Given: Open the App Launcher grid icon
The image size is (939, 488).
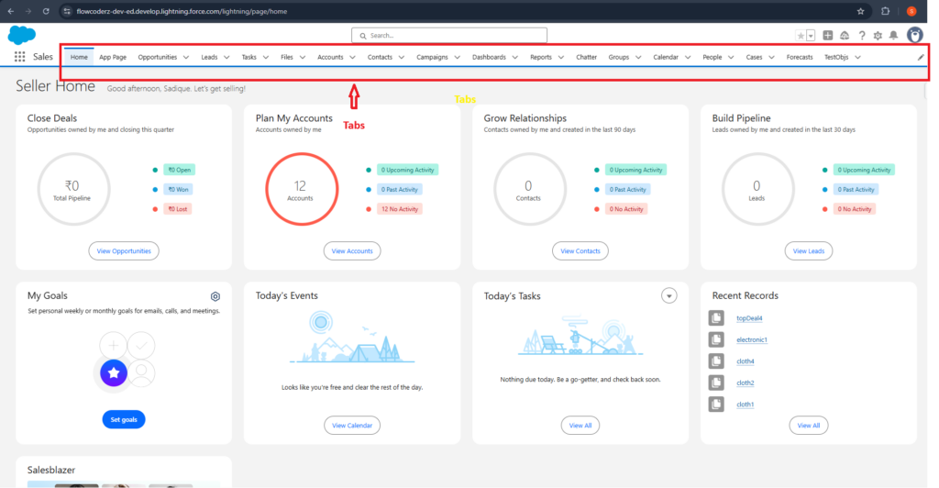Looking at the screenshot, I should pos(19,57).
